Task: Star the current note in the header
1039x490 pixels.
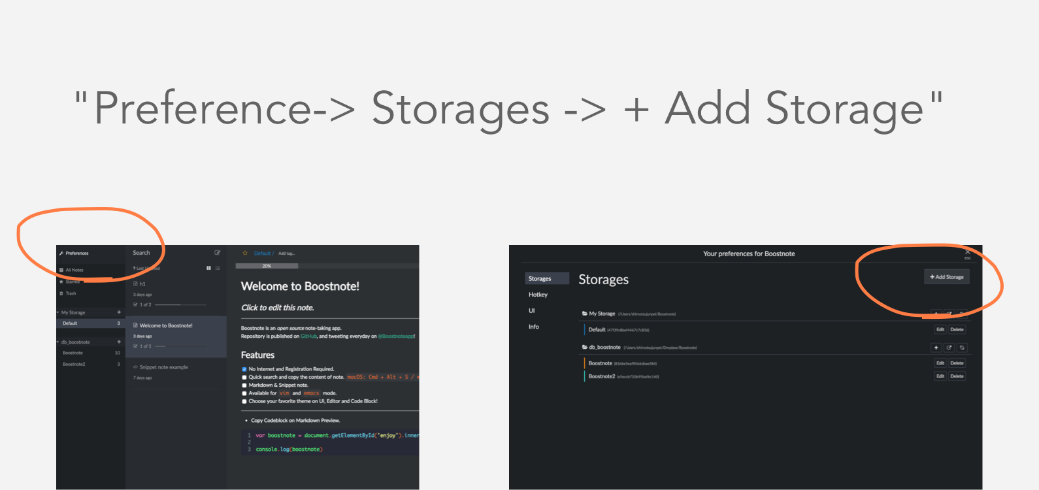Action: pos(245,253)
